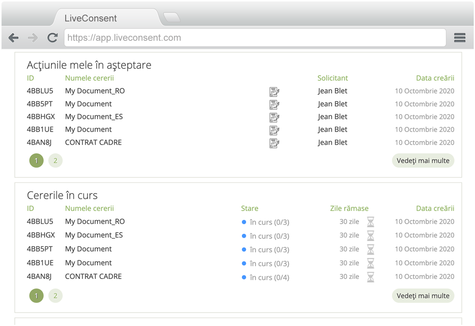The height and width of the screenshot is (326, 475).
Task: Click hourglass icon for request 4BBLU5
Action: [370, 222]
